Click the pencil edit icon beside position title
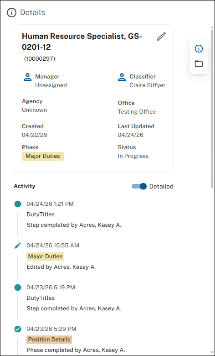Image resolution: width=215 pixels, height=356 pixels. (x=162, y=37)
